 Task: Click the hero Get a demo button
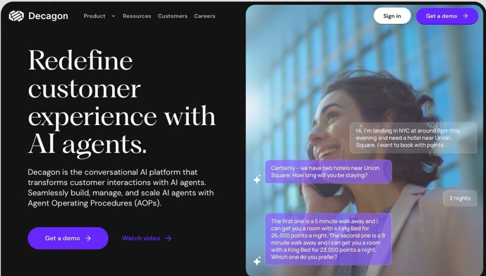68,238
